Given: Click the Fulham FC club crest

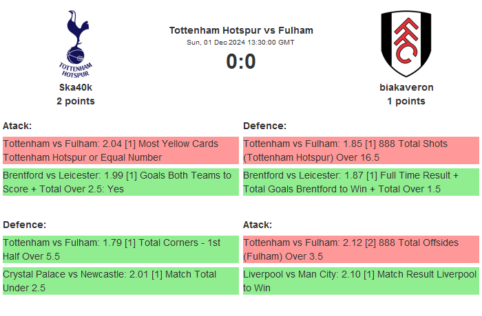Looking at the screenshot, I should click(406, 43).
